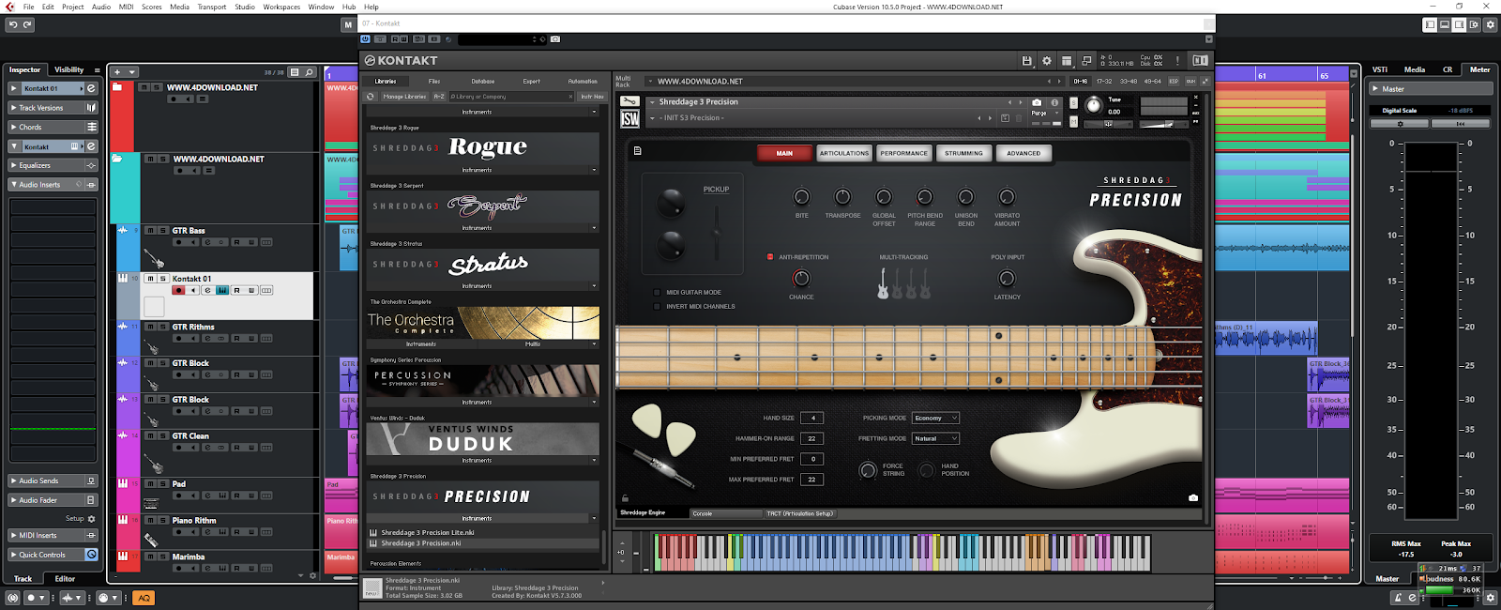The height and width of the screenshot is (610, 1501).
Task: Click the instrument wrench edit icon
Action: (629, 101)
